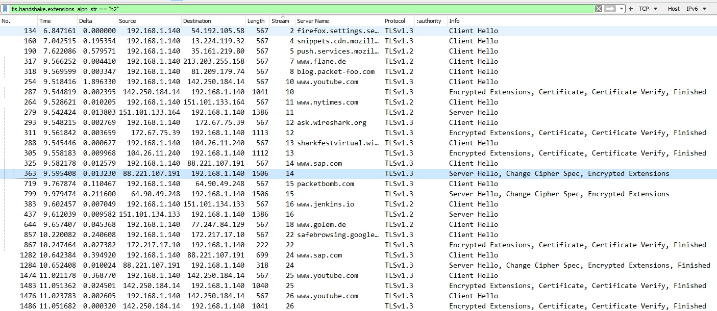Select packet number 363
717x311 pixels.
358,173
